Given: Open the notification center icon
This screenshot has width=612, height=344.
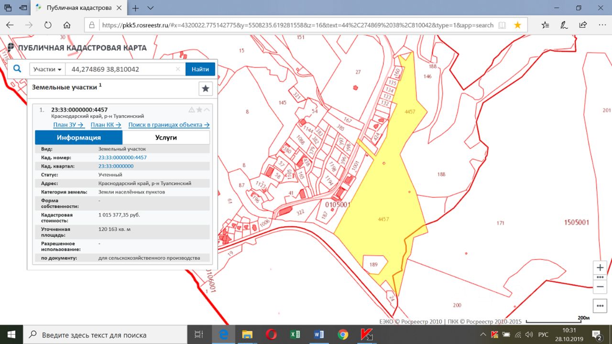Looking at the screenshot, I should (x=597, y=334).
